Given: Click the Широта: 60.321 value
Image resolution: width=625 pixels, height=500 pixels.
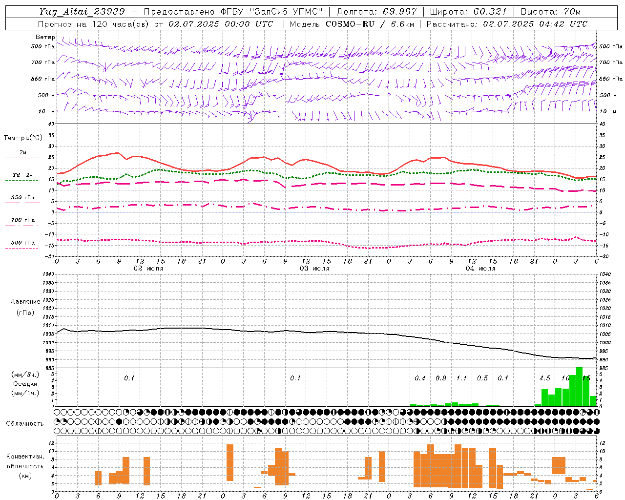Looking at the screenshot, I should [x=468, y=12].
